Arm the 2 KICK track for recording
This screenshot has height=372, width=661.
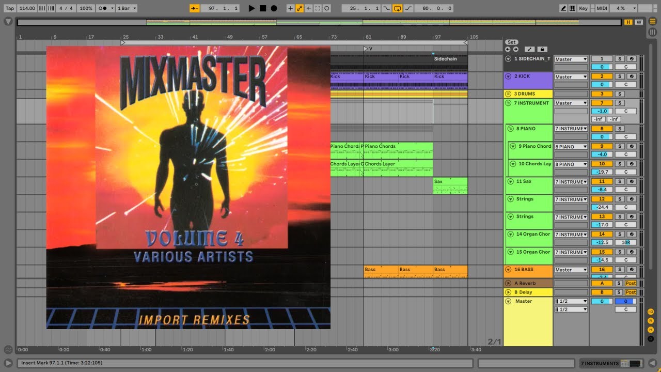point(631,76)
